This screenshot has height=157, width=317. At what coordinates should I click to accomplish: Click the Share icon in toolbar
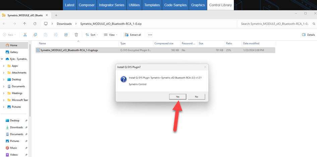click(66, 35)
